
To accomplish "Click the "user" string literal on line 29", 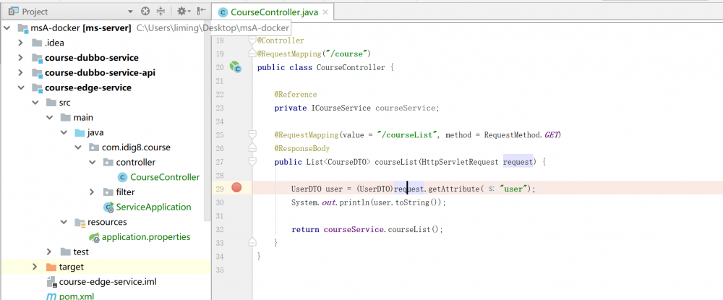I will point(514,189).
